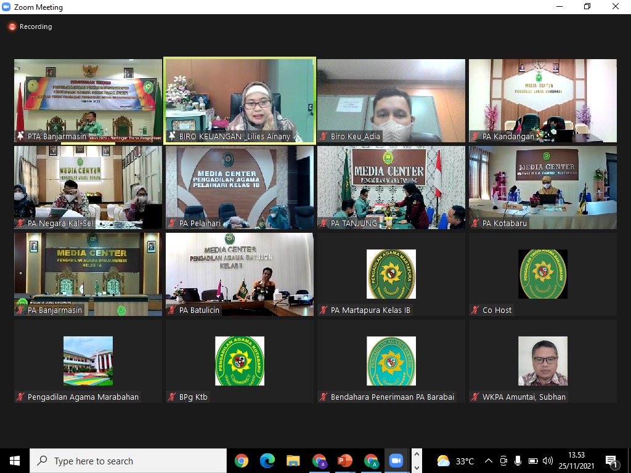Click the taskbar scroll up arrow
Viewport: 631px width, 473px height.
(x=417, y=455)
